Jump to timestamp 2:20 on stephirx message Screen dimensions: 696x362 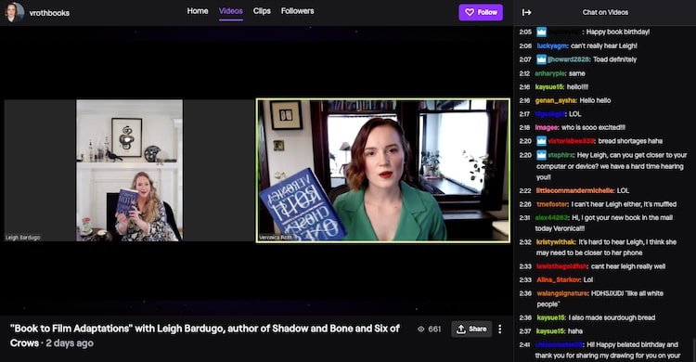[x=525, y=155]
